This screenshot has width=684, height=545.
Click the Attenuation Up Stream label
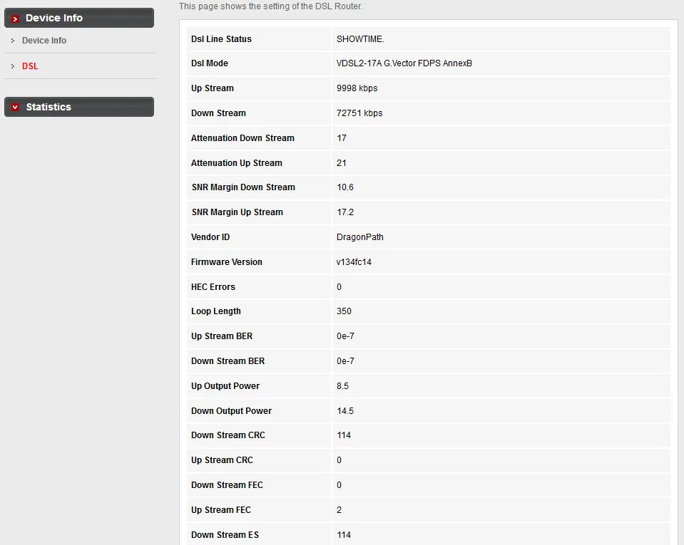(236, 163)
